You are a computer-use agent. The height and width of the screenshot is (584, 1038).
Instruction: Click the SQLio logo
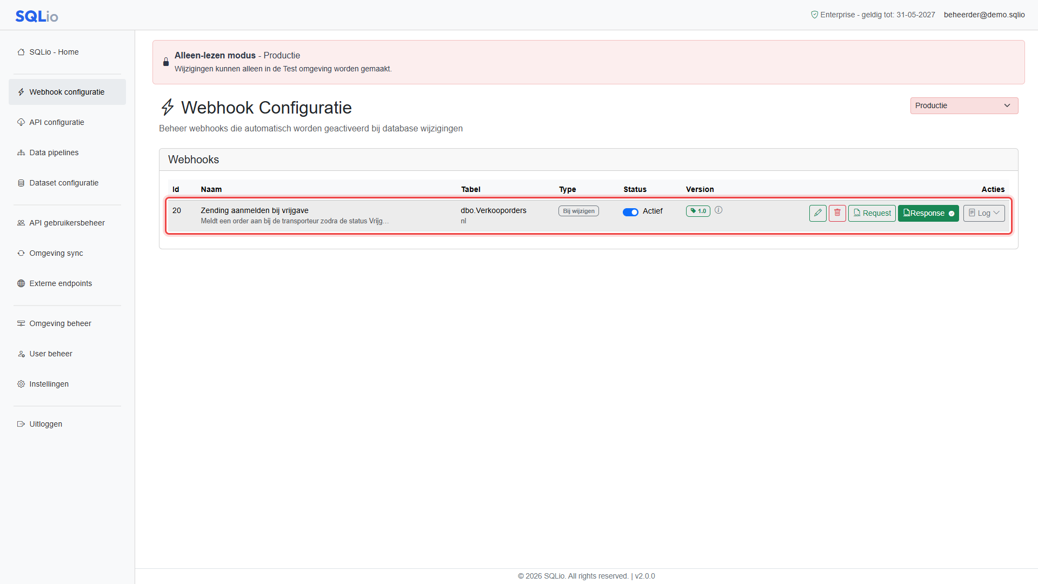37,16
